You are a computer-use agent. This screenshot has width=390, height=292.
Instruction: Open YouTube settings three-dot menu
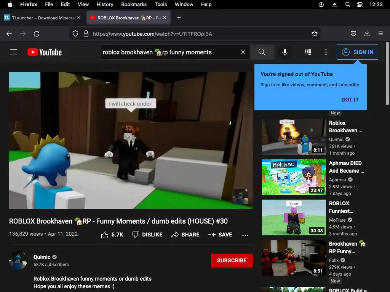pos(326,52)
